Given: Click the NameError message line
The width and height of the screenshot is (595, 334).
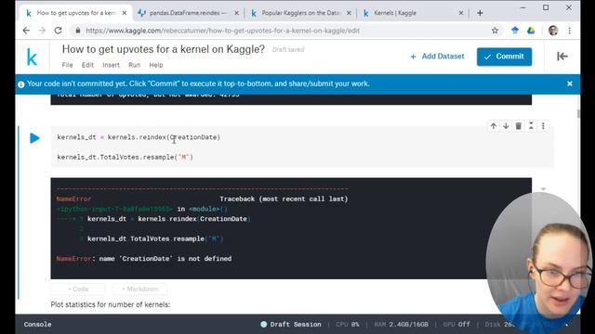Looking at the screenshot, I should click(144, 259).
